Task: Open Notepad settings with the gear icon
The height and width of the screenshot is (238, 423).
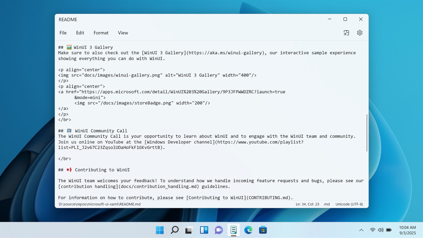Action: [x=360, y=33]
